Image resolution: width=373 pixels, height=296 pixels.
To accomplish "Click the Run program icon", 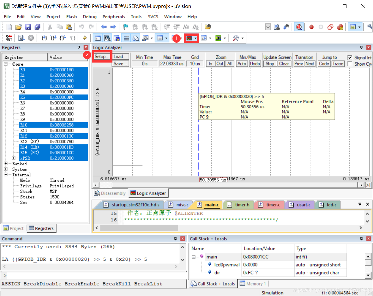I will click(21, 38).
